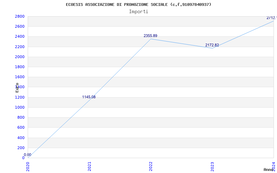The height and width of the screenshot is (173, 277).
Task: Click the 2021 x-axis label
Action: pos(89,166)
